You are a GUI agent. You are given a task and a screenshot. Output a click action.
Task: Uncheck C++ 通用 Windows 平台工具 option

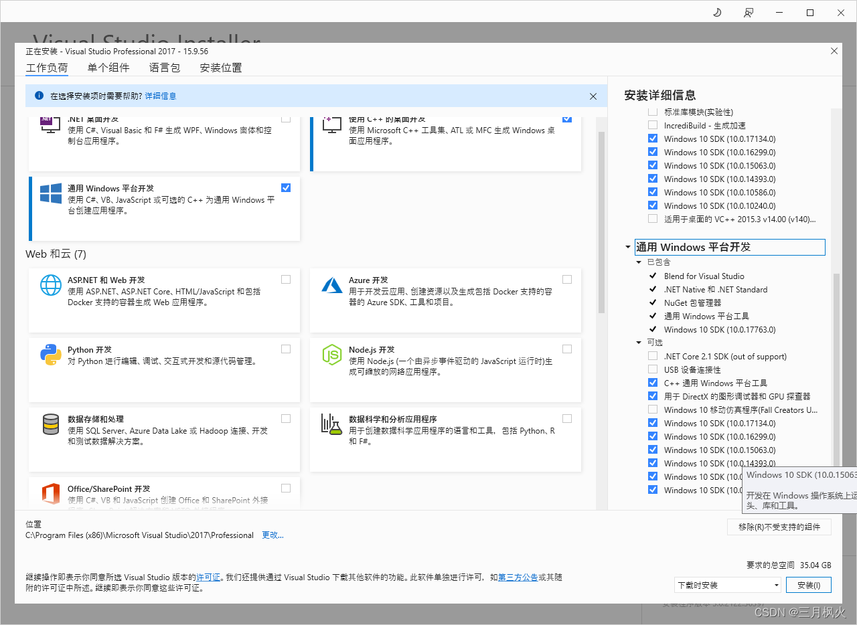tap(653, 383)
